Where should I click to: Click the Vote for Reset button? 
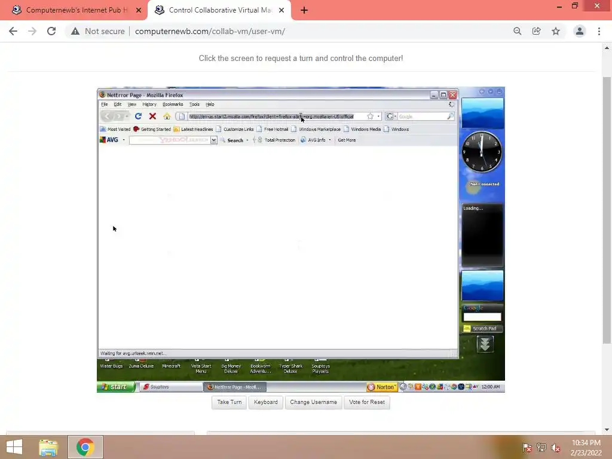click(x=367, y=402)
